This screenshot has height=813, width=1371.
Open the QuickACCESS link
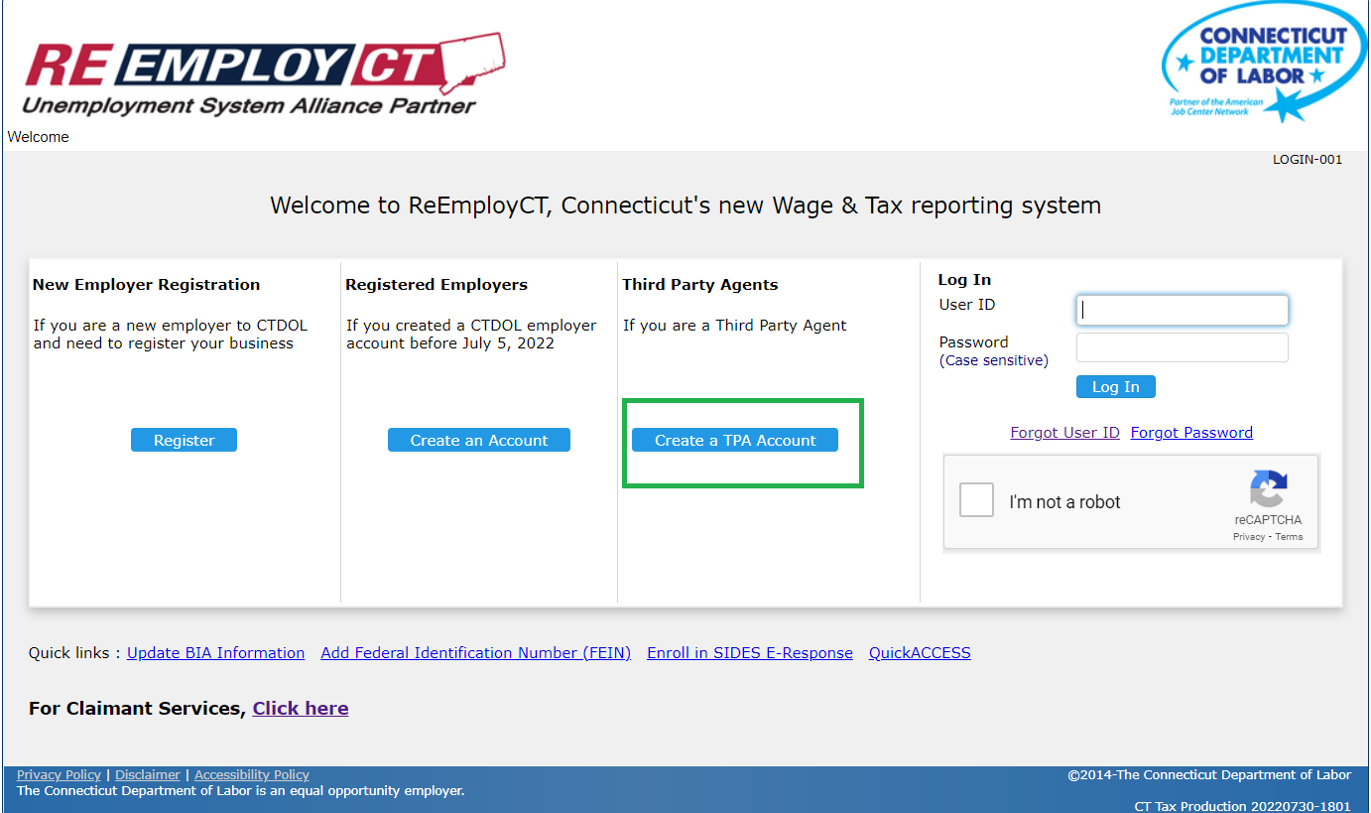[920, 653]
